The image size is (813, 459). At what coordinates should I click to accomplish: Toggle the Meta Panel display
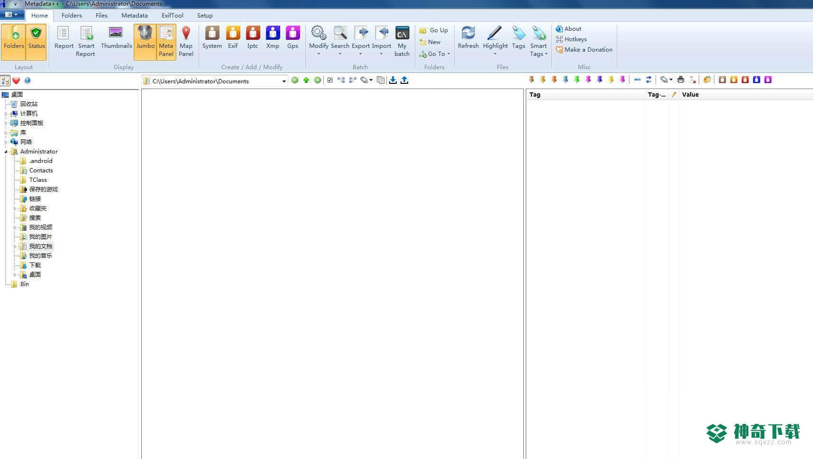(166, 42)
